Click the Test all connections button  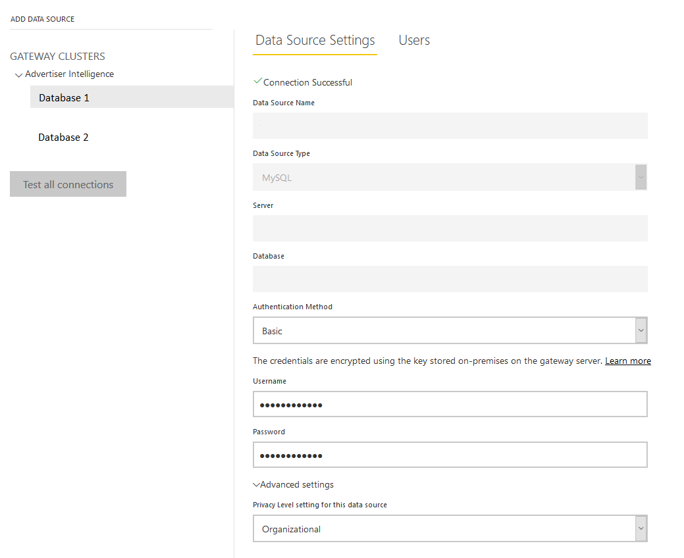tap(68, 184)
